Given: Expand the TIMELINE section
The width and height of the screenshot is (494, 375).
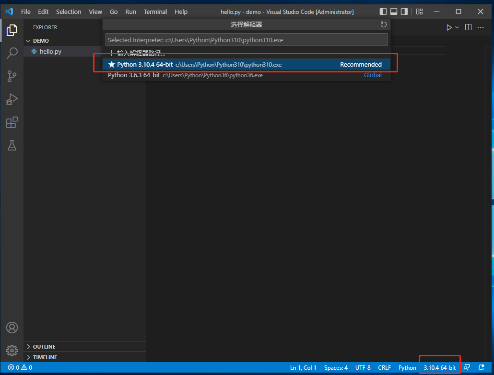Looking at the screenshot, I should (x=45, y=357).
